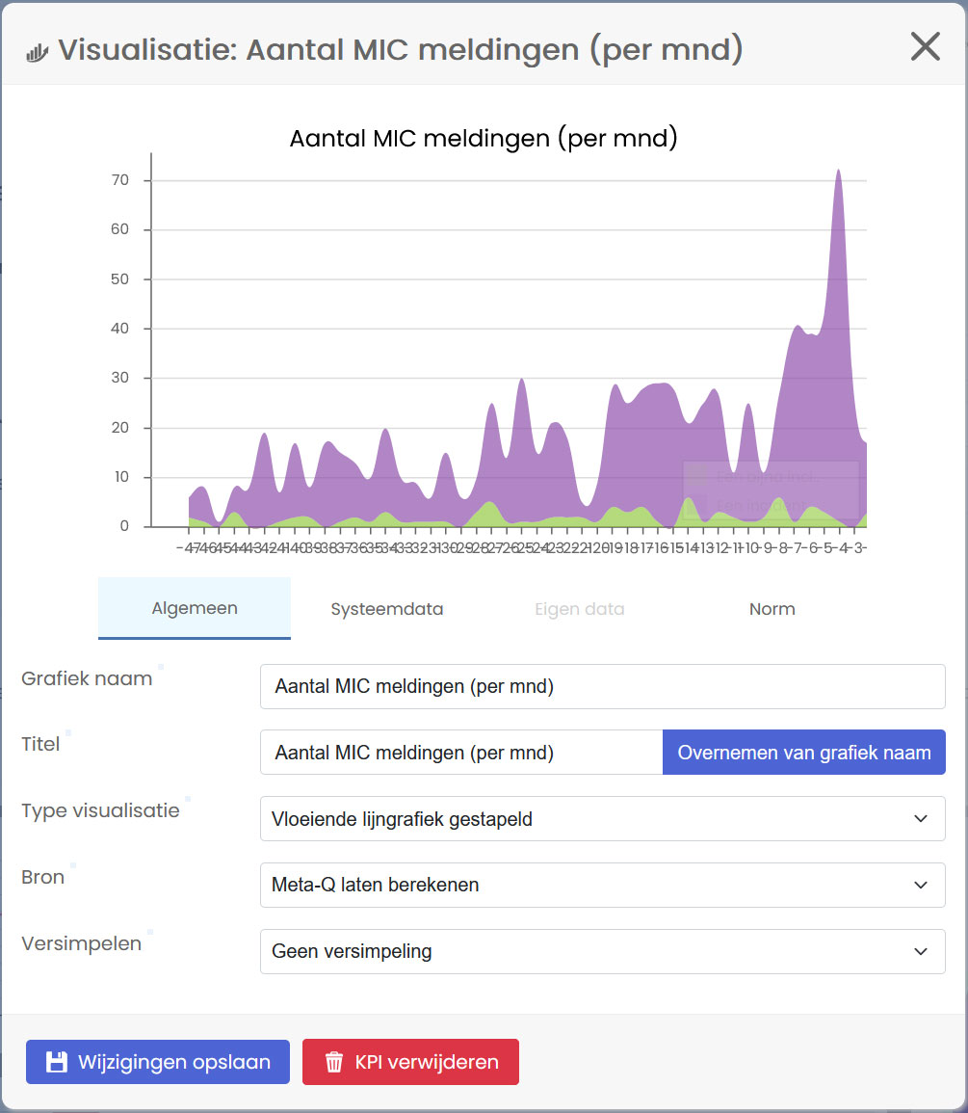Go to the Norm tab
The height and width of the screenshot is (1113, 968).
pos(772,609)
